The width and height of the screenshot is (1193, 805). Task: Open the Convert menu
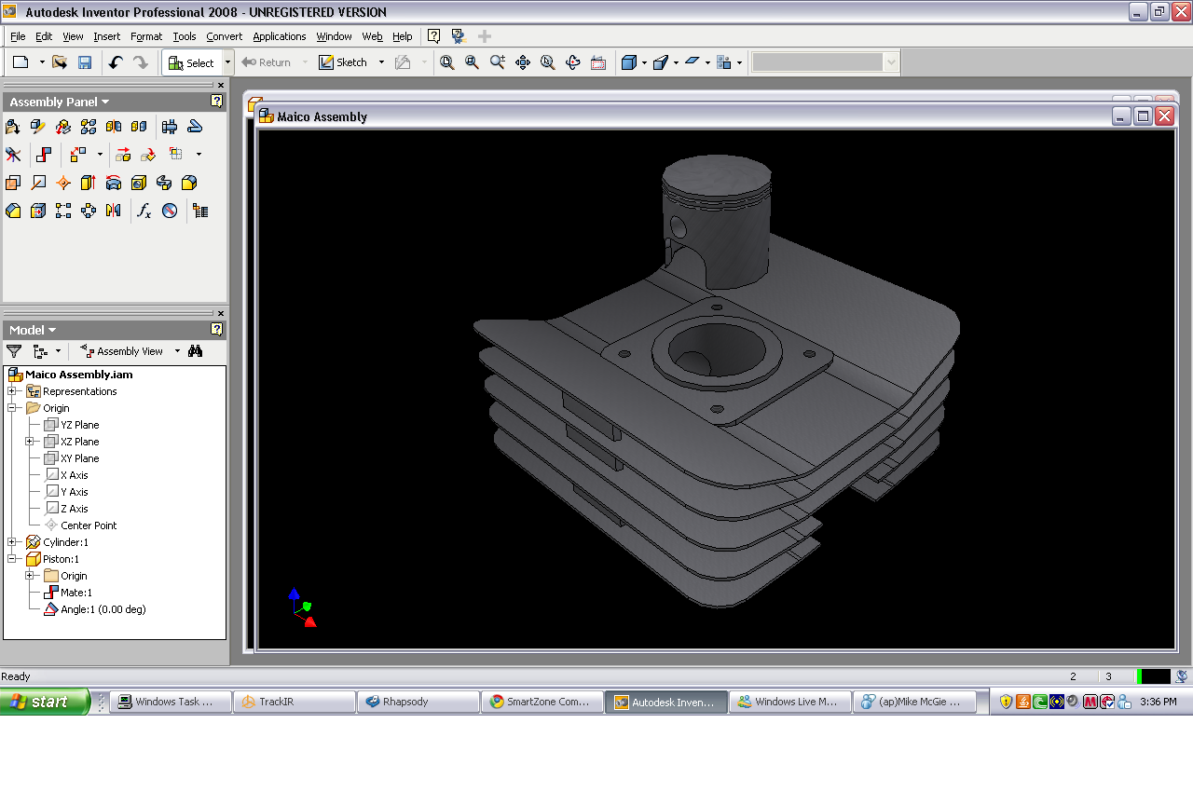click(225, 36)
